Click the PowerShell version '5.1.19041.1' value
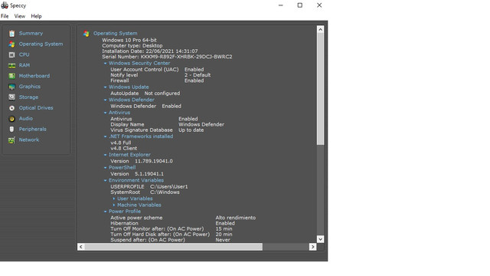The height and width of the screenshot is (276, 490). 149,174
